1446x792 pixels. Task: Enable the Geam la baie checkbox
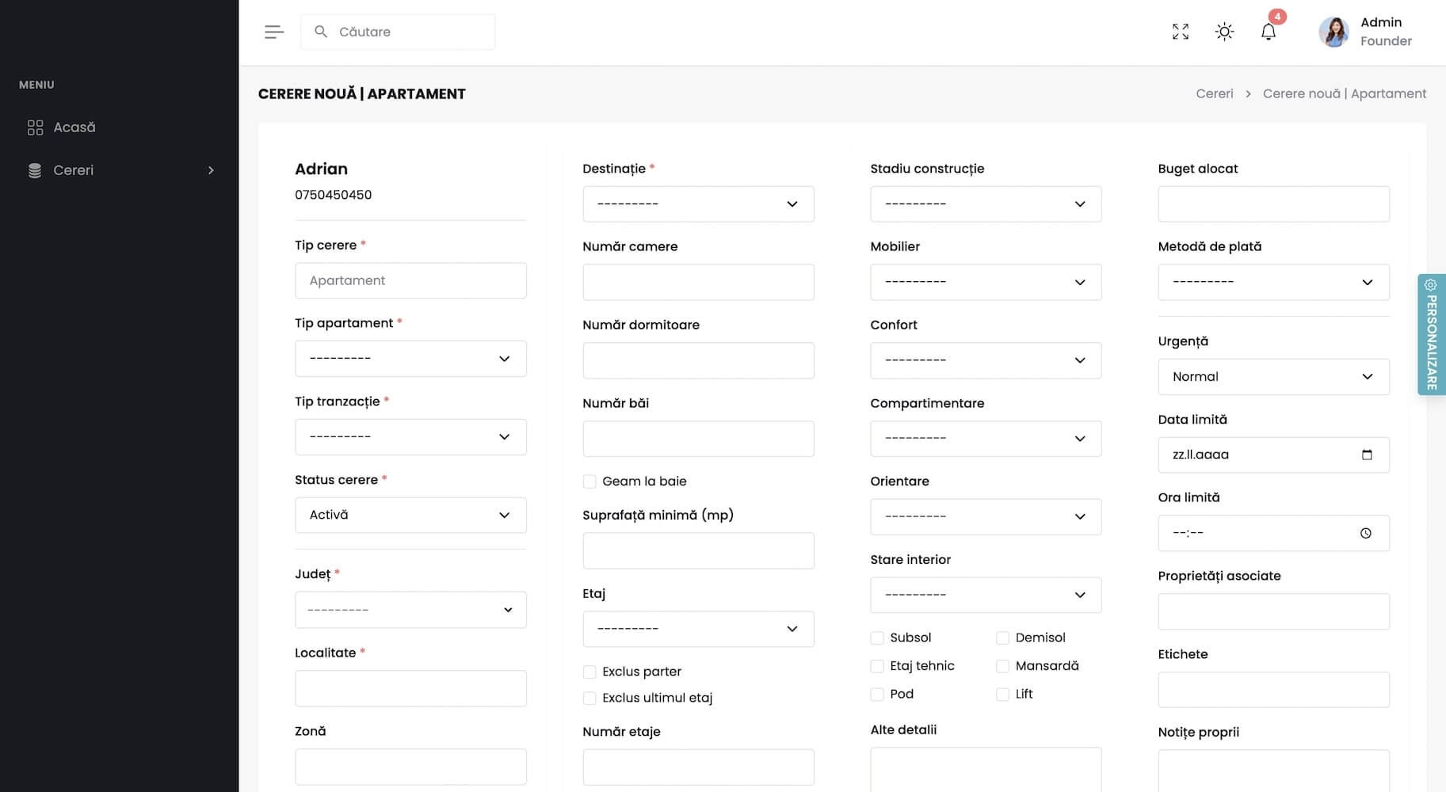point(589,482)
